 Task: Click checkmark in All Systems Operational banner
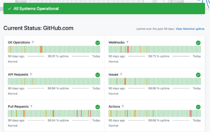click(9, 9)
